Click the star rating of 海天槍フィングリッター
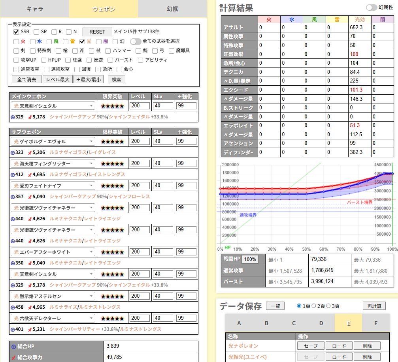 click(113, 163)
